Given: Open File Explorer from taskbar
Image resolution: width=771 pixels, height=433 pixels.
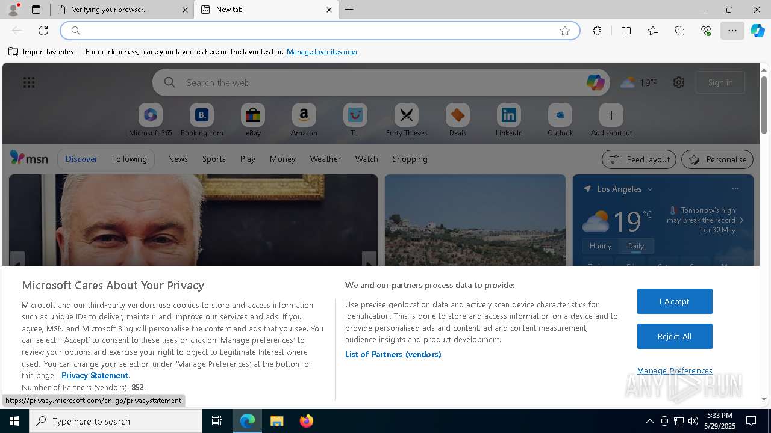Looking at the screenshot, I should coord(277,421).
